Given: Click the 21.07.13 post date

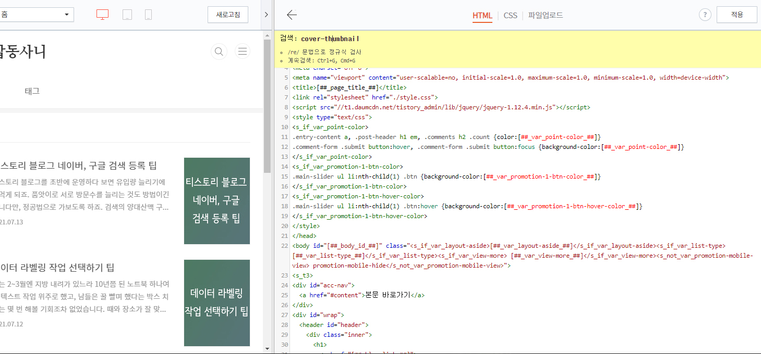Looking at the screenshot, I should pyautogui.click(x=11, y=222).
